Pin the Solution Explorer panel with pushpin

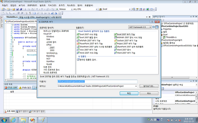(193, 17)
